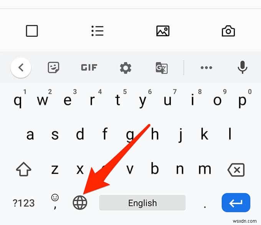Open the sticker panel icon

tap(53, 67)
